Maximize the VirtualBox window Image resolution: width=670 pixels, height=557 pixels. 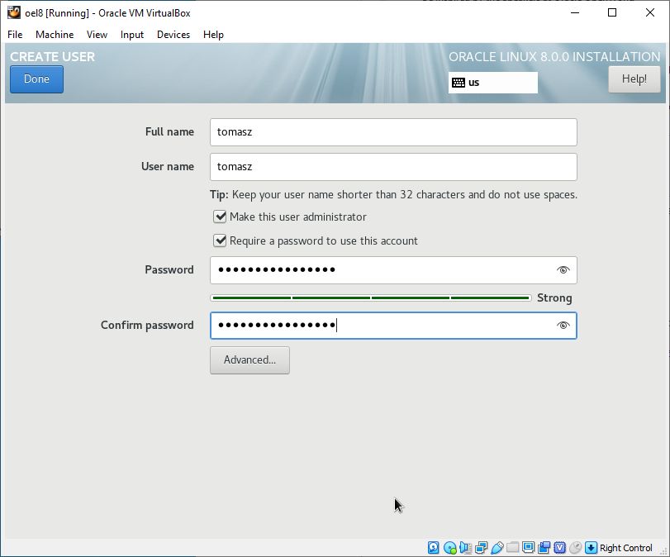pyautogui.click(x=612, y=13)
